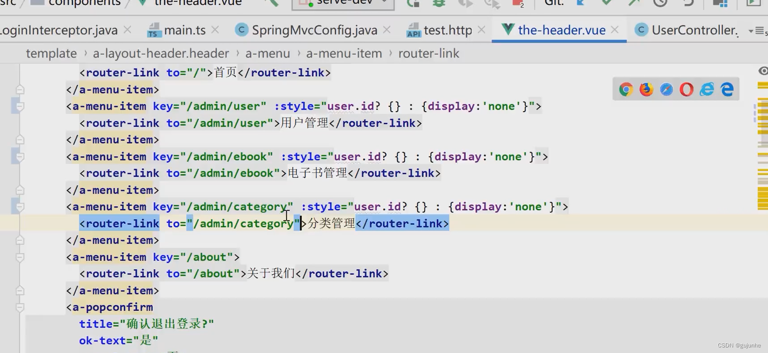
Task: Switch to SpringMvcConfig.java tab
Action: pos(307,30)
